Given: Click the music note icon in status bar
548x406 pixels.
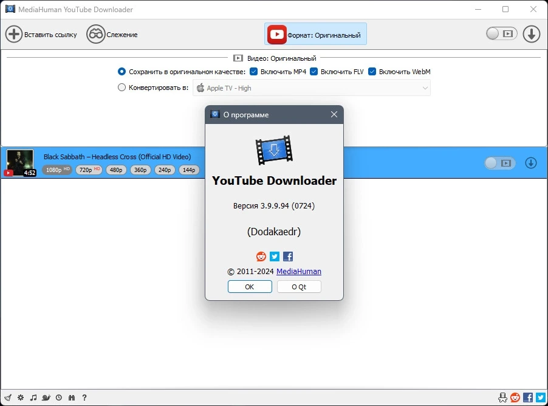Looking at the screenshot, I should [33, 397].
